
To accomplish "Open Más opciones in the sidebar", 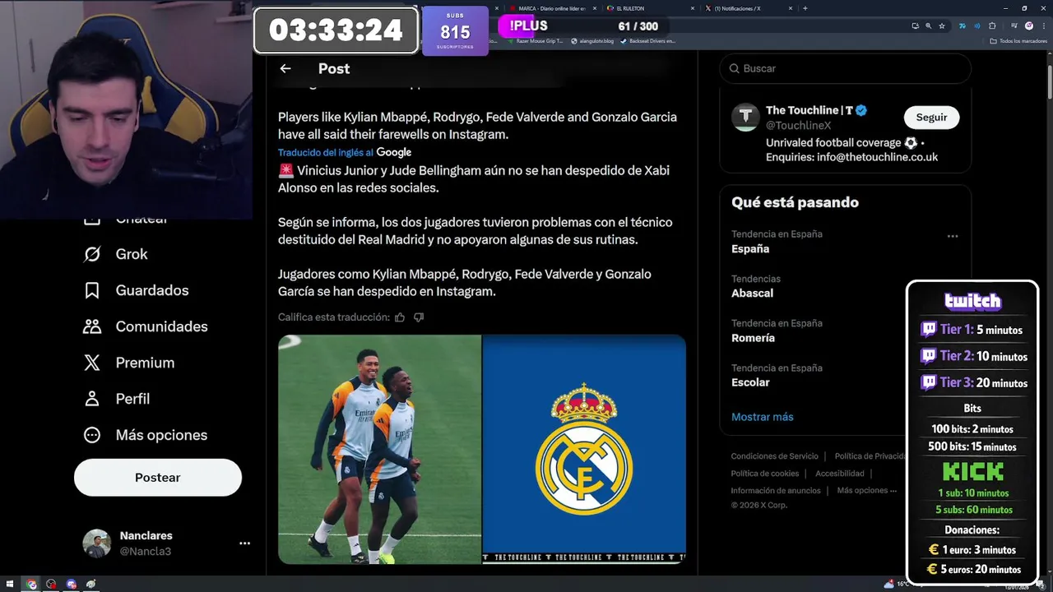I will pos(145,435).
